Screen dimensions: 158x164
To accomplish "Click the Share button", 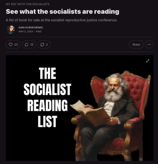I will (x=136, y=44).
